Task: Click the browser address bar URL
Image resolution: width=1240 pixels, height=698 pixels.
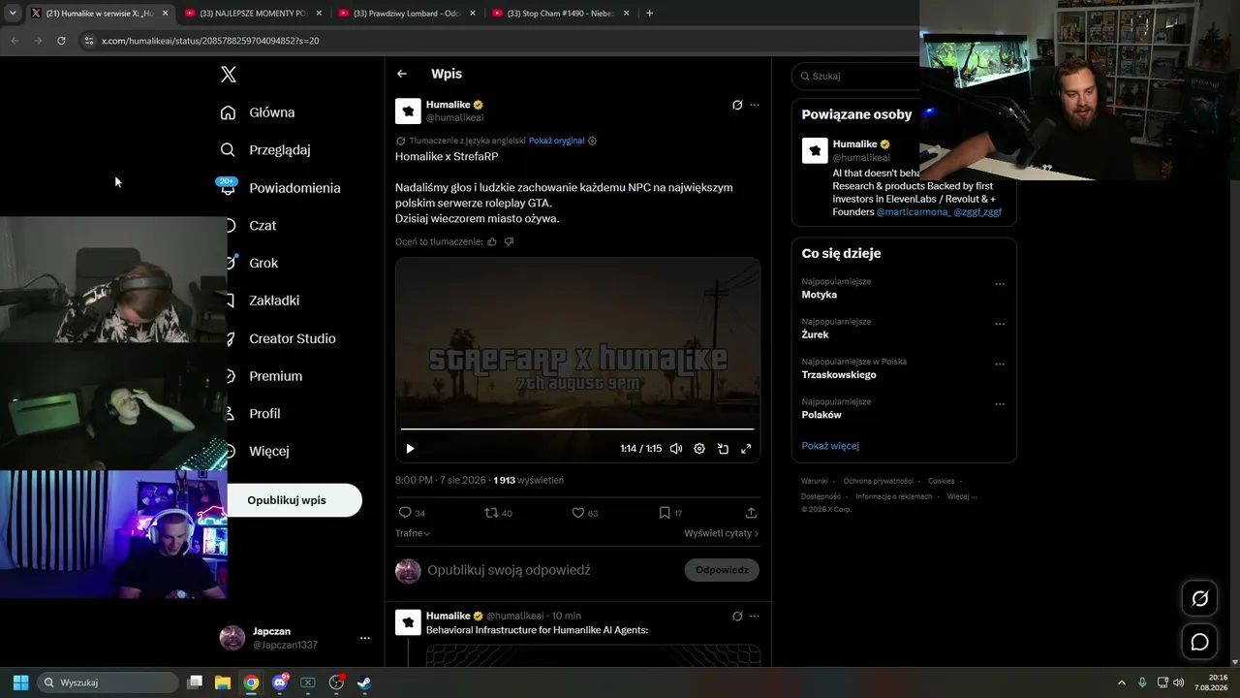Action: coord(210,41)
